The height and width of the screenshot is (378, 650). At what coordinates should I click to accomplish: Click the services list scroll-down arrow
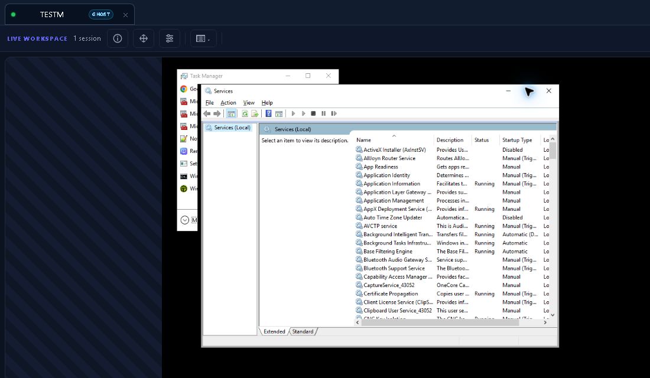click(x=552, y=315)
